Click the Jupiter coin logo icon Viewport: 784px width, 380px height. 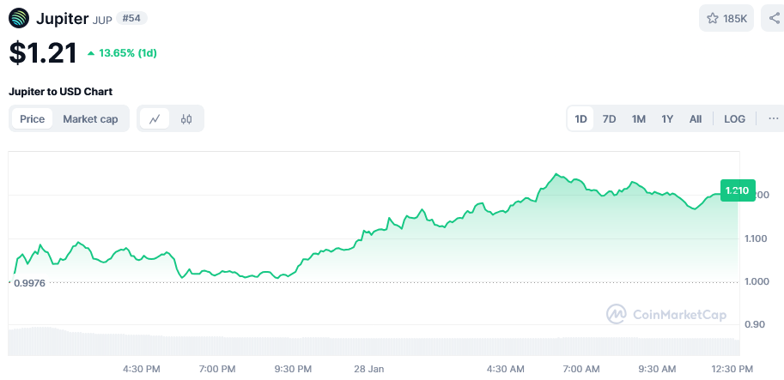[x=19, y=19]
